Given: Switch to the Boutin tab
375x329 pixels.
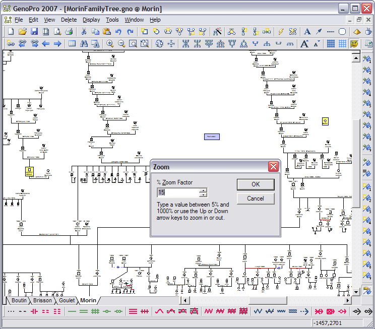Looking at the screenshot, I should click(x=19, y=300).
